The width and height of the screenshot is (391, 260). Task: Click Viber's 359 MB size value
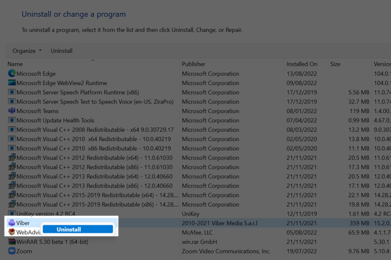359,223
